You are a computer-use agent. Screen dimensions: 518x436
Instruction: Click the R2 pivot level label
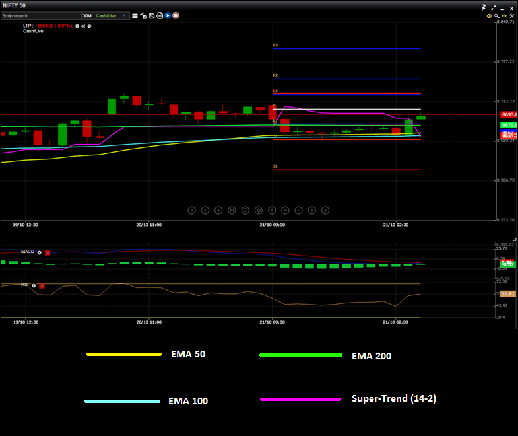coord(275,75)
